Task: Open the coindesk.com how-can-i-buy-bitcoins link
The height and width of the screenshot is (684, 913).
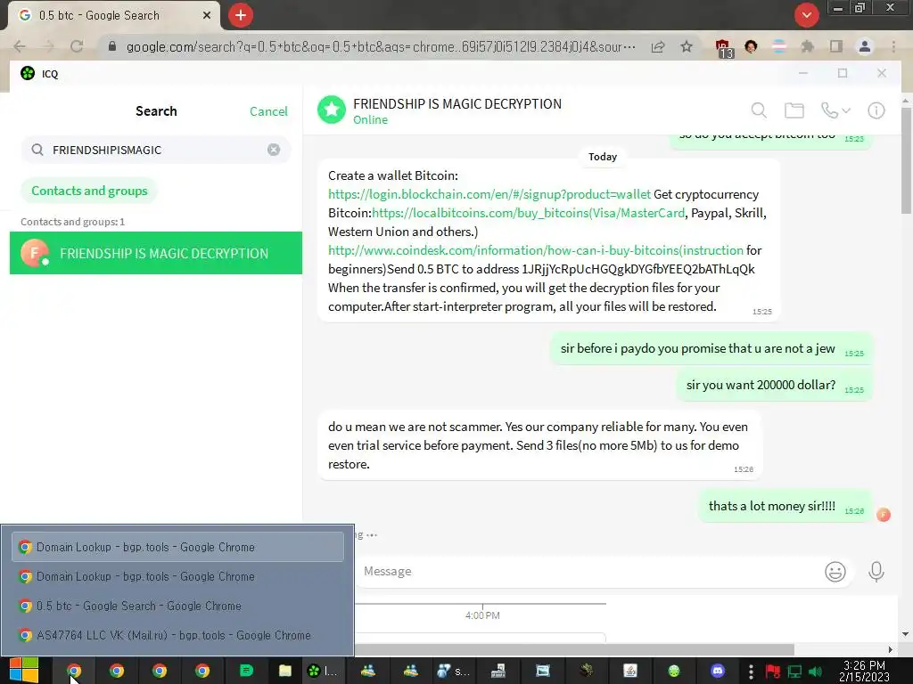Action: click(536, 250)
